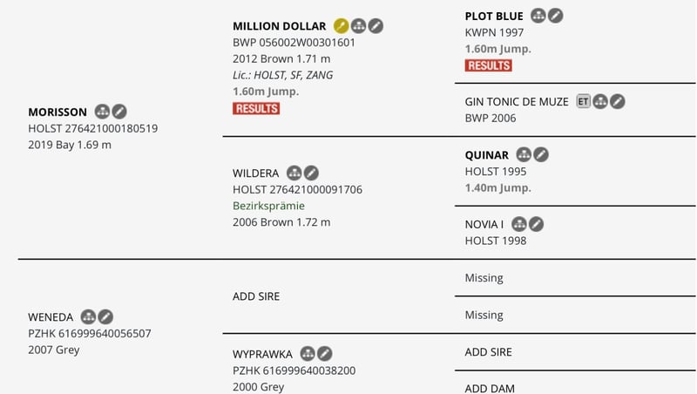The image size is (697, 394).
Task: Select the WILDERA horse name
Action: (255, 173)
